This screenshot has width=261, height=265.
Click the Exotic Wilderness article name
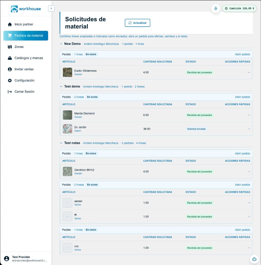(85, 71)
